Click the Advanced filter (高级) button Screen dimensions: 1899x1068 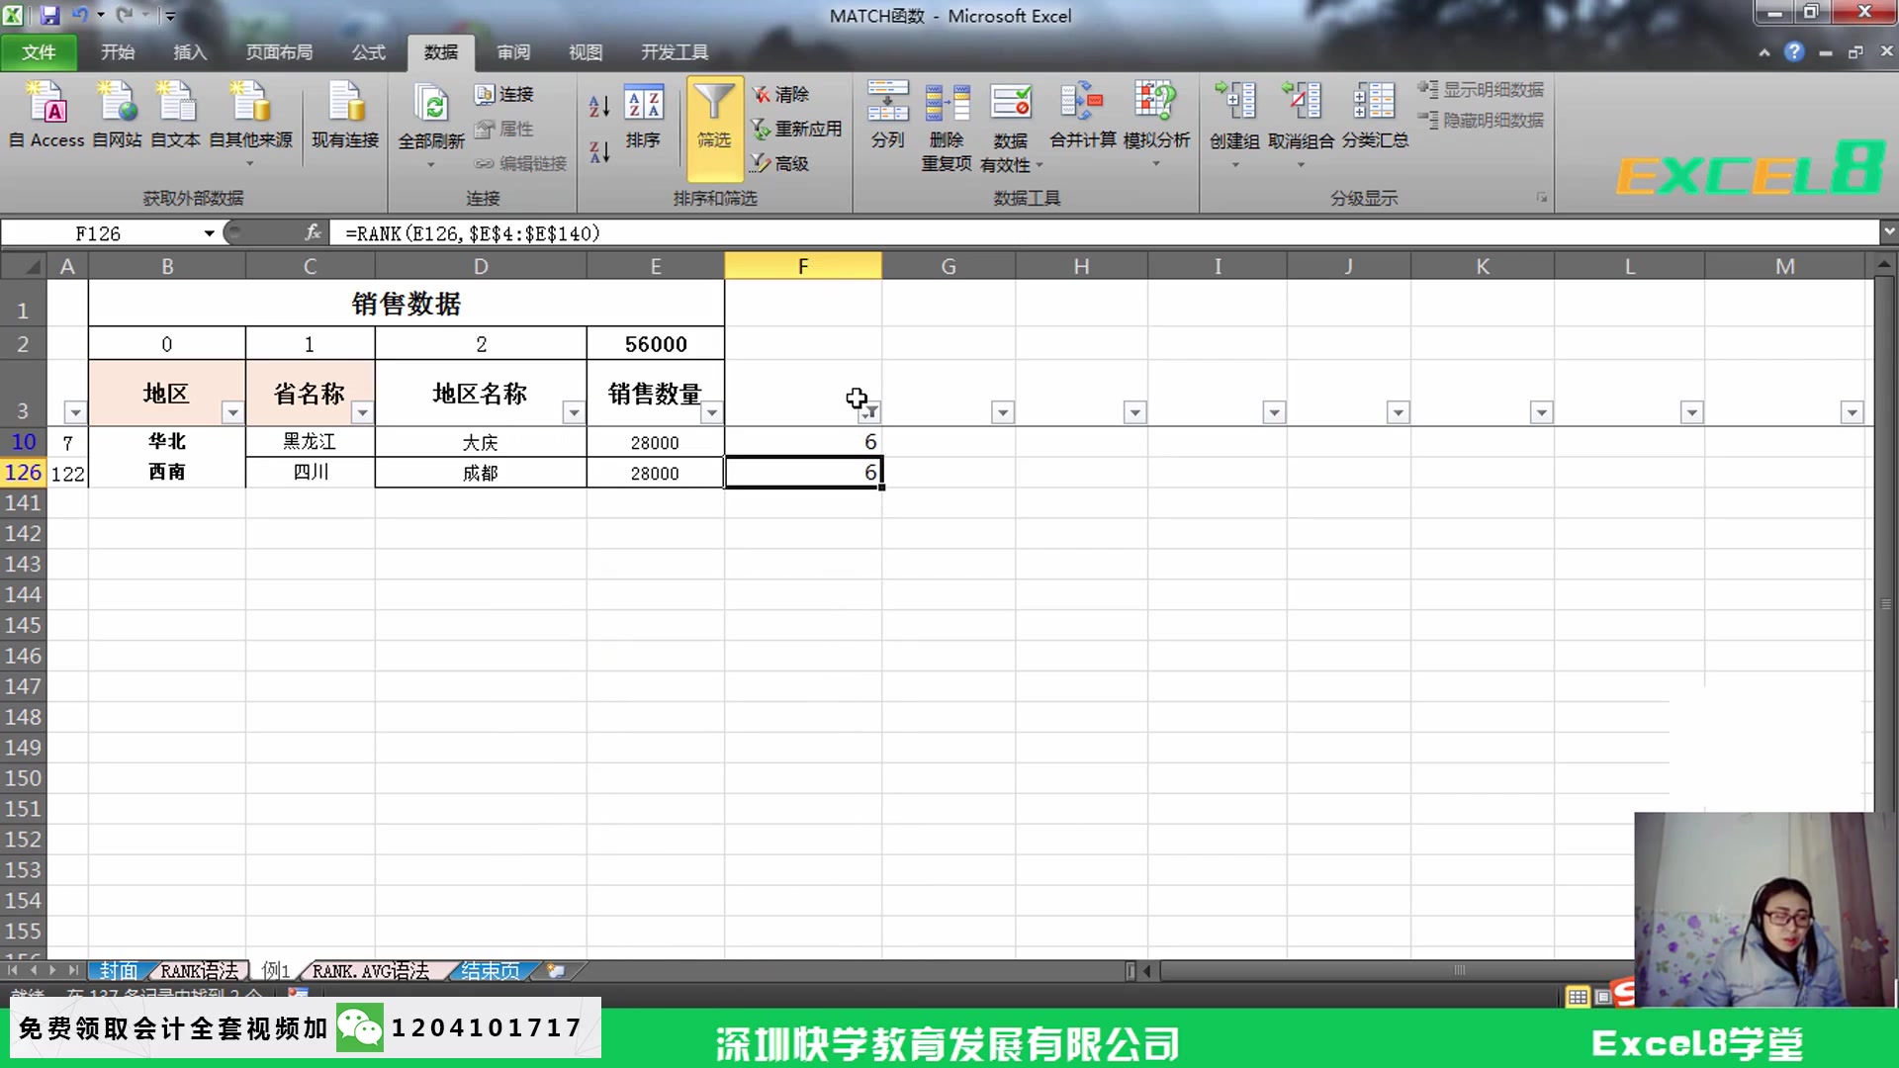[x=781, y=163]
